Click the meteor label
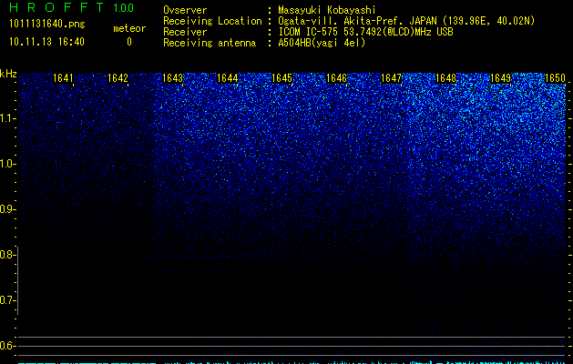 click(129, 28)
